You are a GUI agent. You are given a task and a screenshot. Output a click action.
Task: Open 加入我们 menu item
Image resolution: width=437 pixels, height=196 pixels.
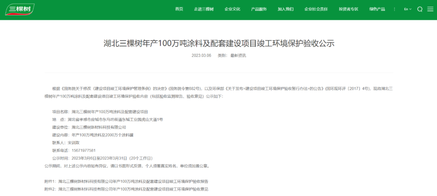point(285,9)
